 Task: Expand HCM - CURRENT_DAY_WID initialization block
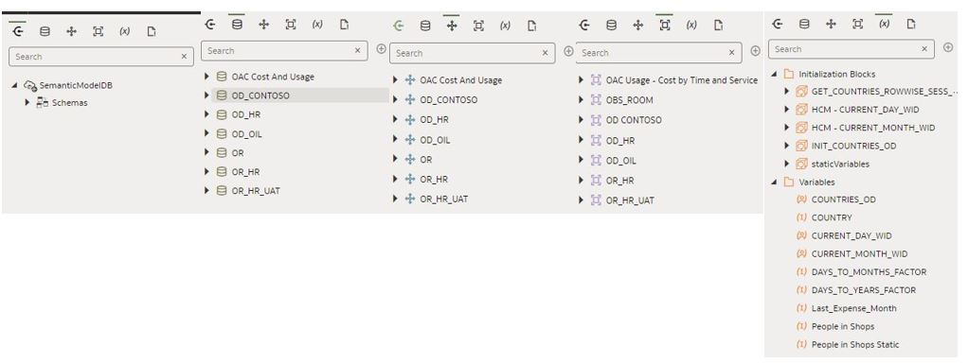pyautogui.click(x=786, y=110)
